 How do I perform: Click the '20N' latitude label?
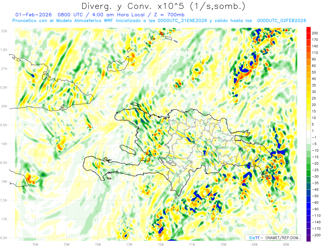4,106
